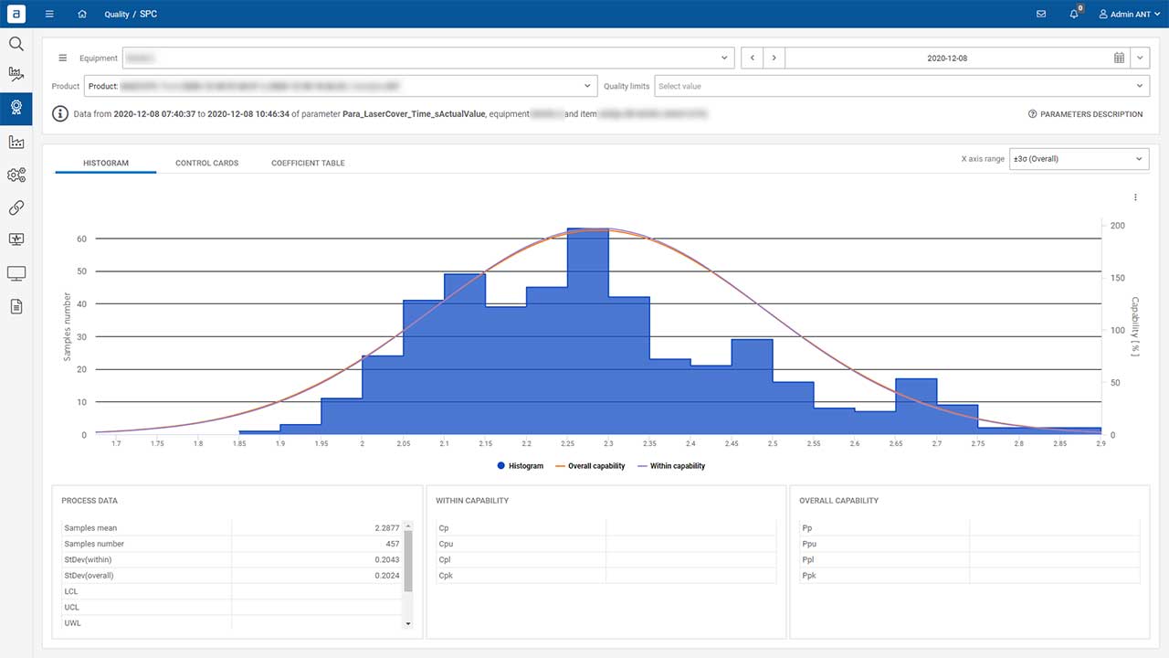Click the home icon in the top bar
Viewport: 1169px width, 658px height.
click(83, 15)
